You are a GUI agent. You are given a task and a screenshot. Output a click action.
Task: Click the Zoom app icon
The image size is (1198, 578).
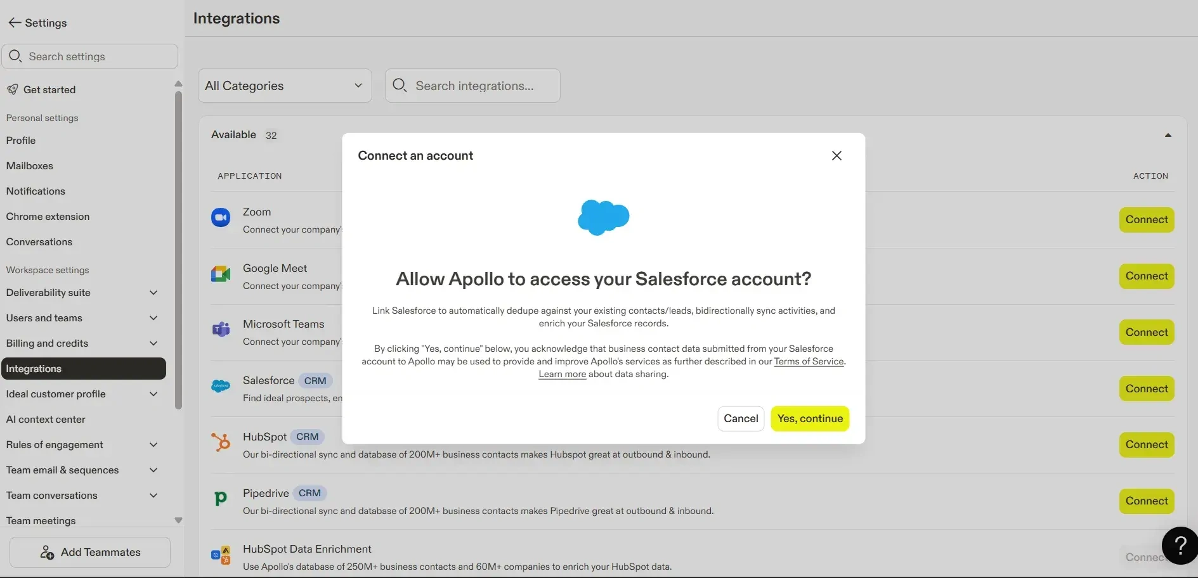(x=221, y=218)
